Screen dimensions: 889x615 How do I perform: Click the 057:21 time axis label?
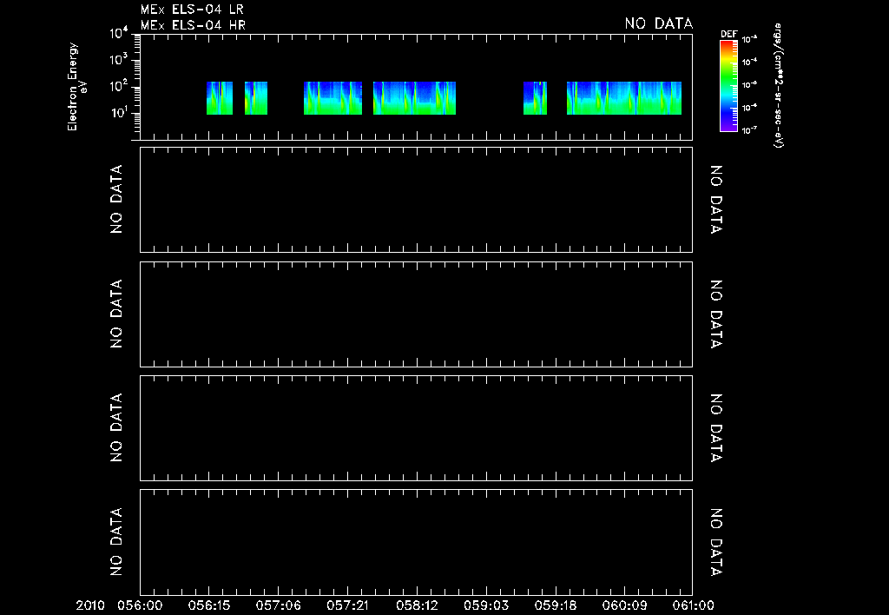347,605
